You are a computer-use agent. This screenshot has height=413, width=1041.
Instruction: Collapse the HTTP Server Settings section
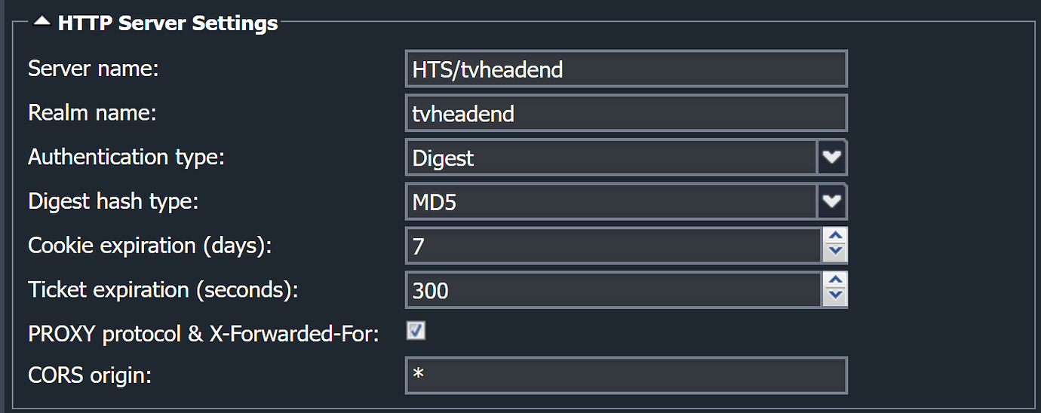point(42,22)
